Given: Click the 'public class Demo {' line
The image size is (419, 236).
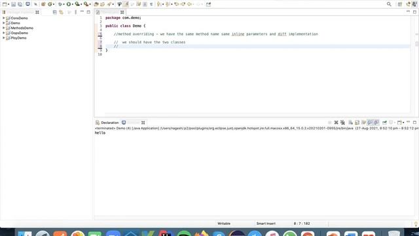Looking at the screenshot, I should tap(125, 26).
